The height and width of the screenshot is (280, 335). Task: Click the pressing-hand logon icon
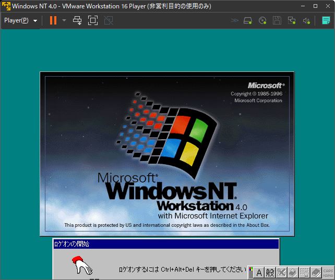pos(82,265)
